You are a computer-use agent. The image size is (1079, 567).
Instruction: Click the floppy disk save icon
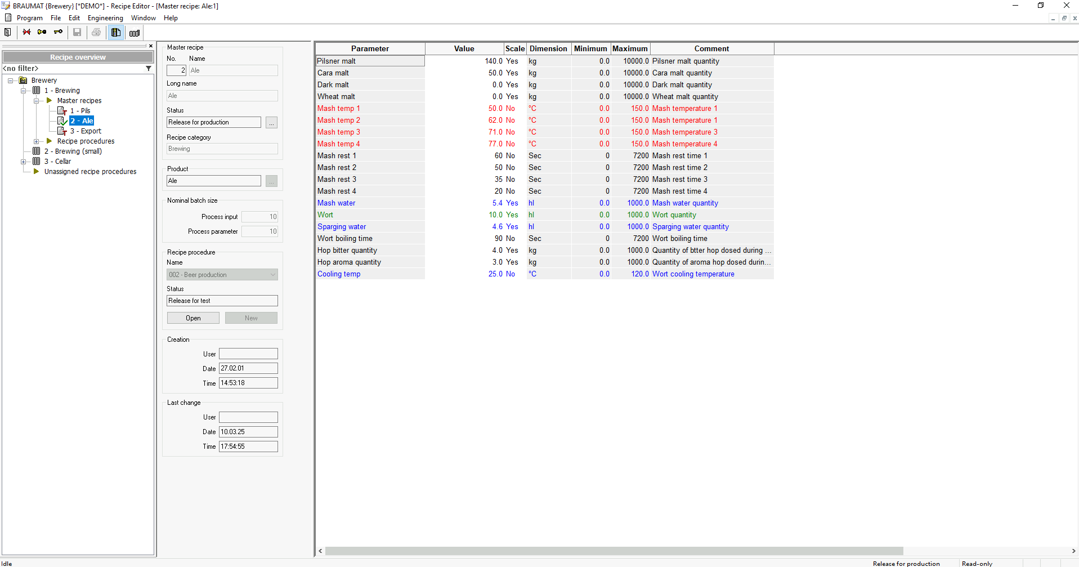click(x=77, y=33)
